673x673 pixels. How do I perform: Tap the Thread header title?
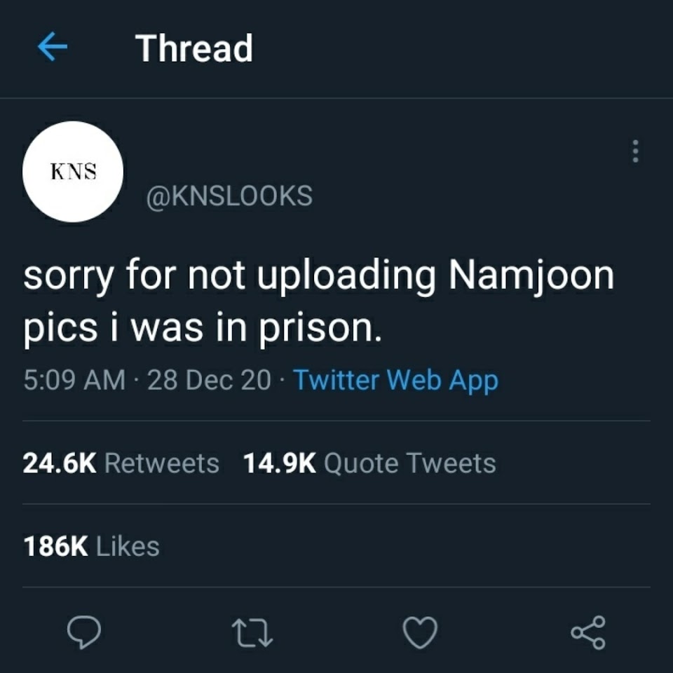point(194,48)
